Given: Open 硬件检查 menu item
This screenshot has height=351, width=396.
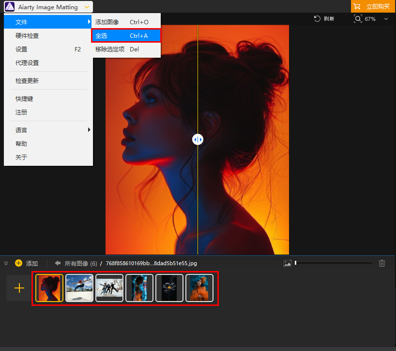Looking at the screenshot, I should coord(48,36).
